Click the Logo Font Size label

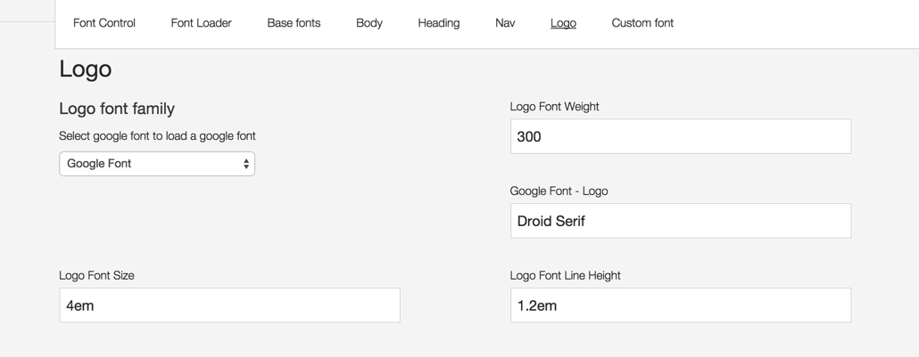point(96,275)
